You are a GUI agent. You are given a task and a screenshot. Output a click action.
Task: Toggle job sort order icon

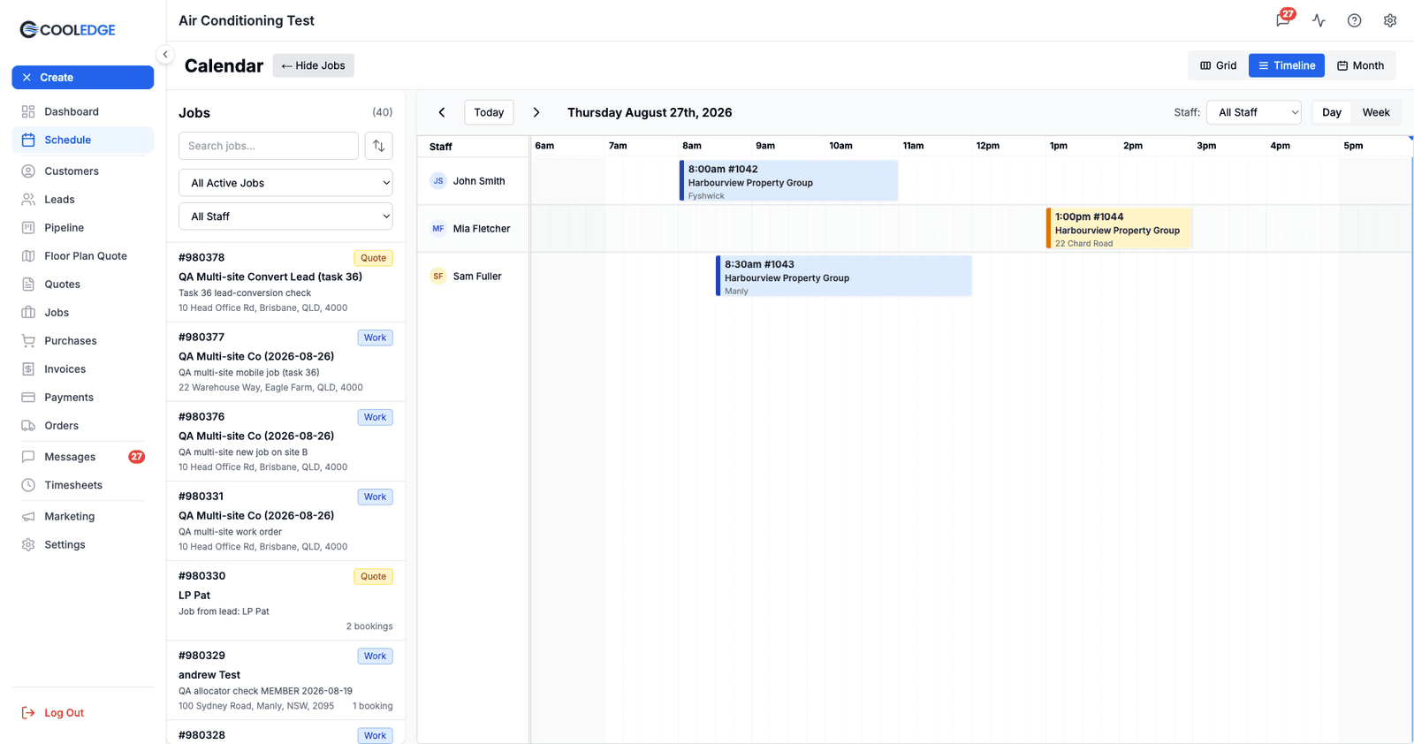point(379,146)
